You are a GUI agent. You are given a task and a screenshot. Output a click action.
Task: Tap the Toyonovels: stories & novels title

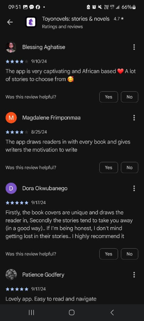coord(76,19)
